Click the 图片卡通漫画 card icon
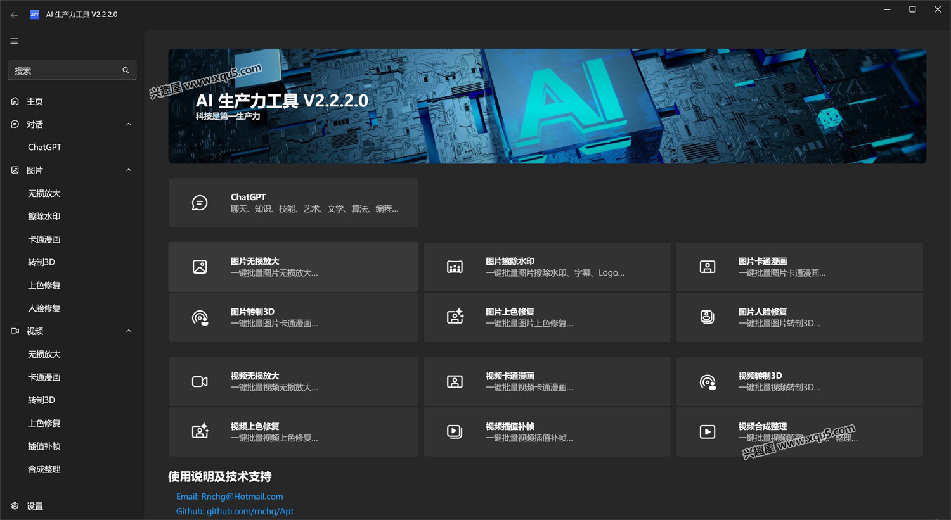This screenshot has width=951, height=520. [708, 267]
